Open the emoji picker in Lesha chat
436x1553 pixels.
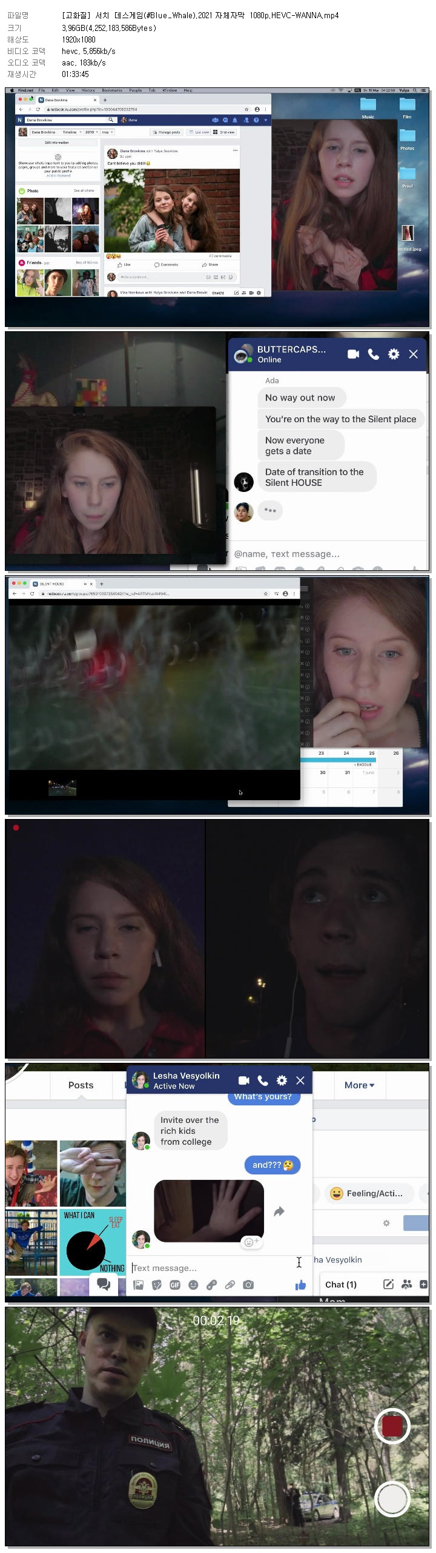pos(193,1284)
